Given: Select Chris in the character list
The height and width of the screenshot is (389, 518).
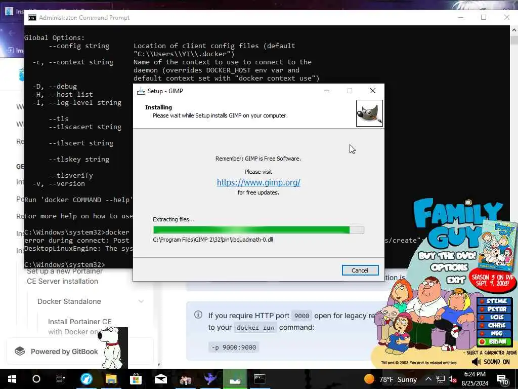Looking at the screenshot, I should (x=494, y=325).
